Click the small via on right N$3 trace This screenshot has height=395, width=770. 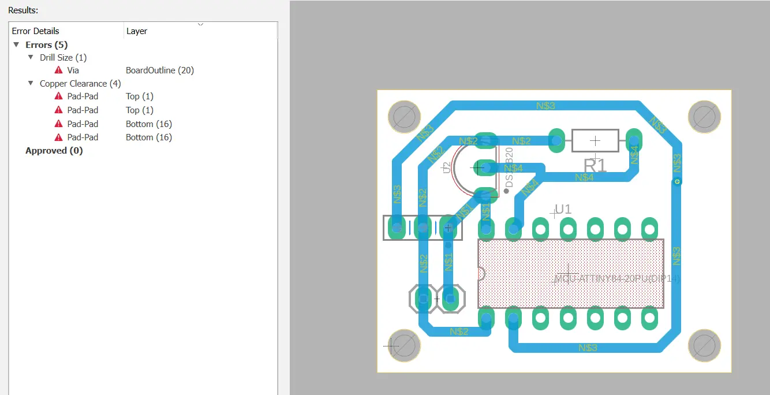click(x=678, y=181)
